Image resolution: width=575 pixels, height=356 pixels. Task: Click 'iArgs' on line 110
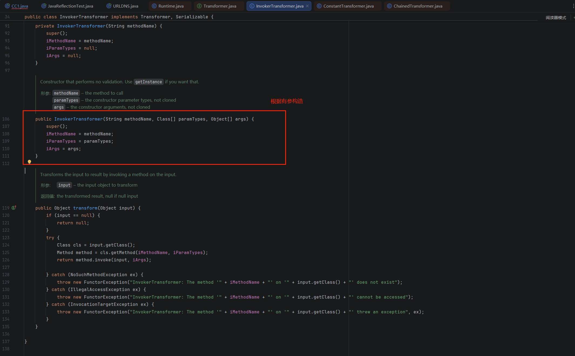(x=53, y=149)
